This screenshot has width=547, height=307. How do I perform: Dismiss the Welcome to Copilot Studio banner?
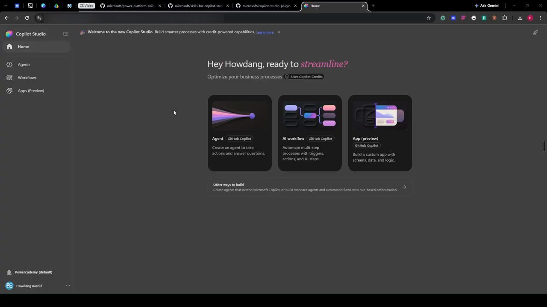pos(279,32)
